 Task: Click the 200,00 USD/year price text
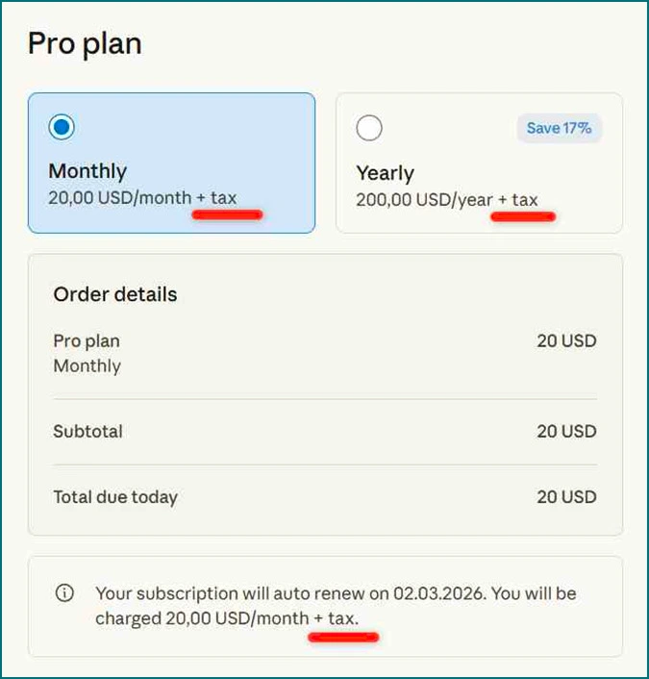pos(424,200)
